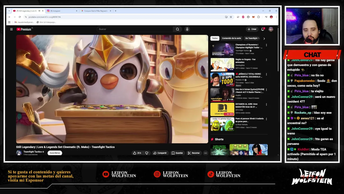Open the Shrek esto no pinta bien thumbnail

click(222, 124)
